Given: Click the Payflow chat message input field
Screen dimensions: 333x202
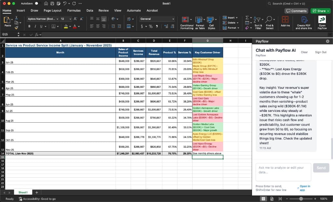Looking at the screenshot, I should [283, 172].
